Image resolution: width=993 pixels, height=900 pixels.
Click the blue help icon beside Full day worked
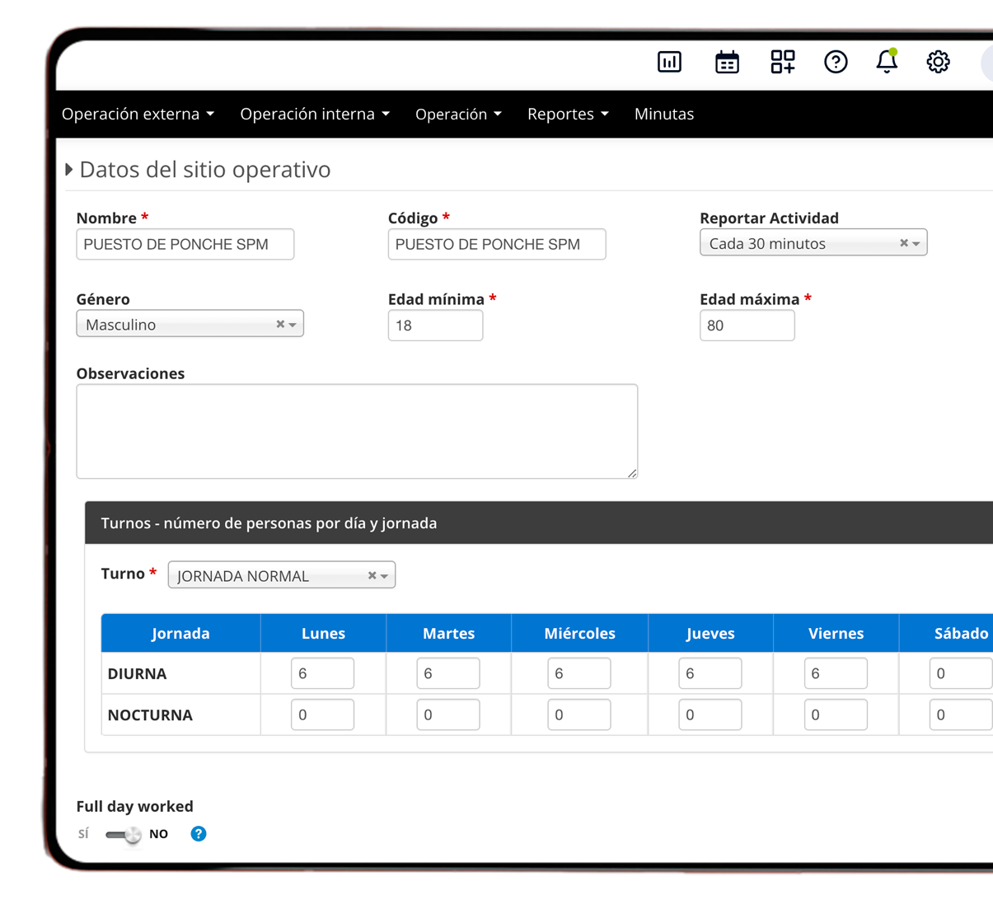point(199,834)
